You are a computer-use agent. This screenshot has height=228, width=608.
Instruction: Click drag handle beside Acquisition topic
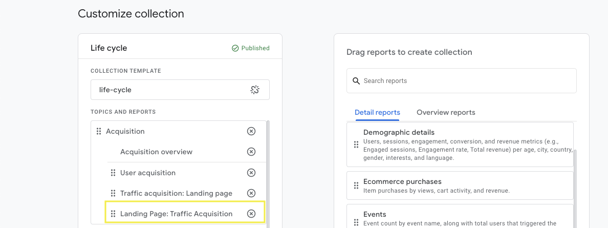[99, 131]
